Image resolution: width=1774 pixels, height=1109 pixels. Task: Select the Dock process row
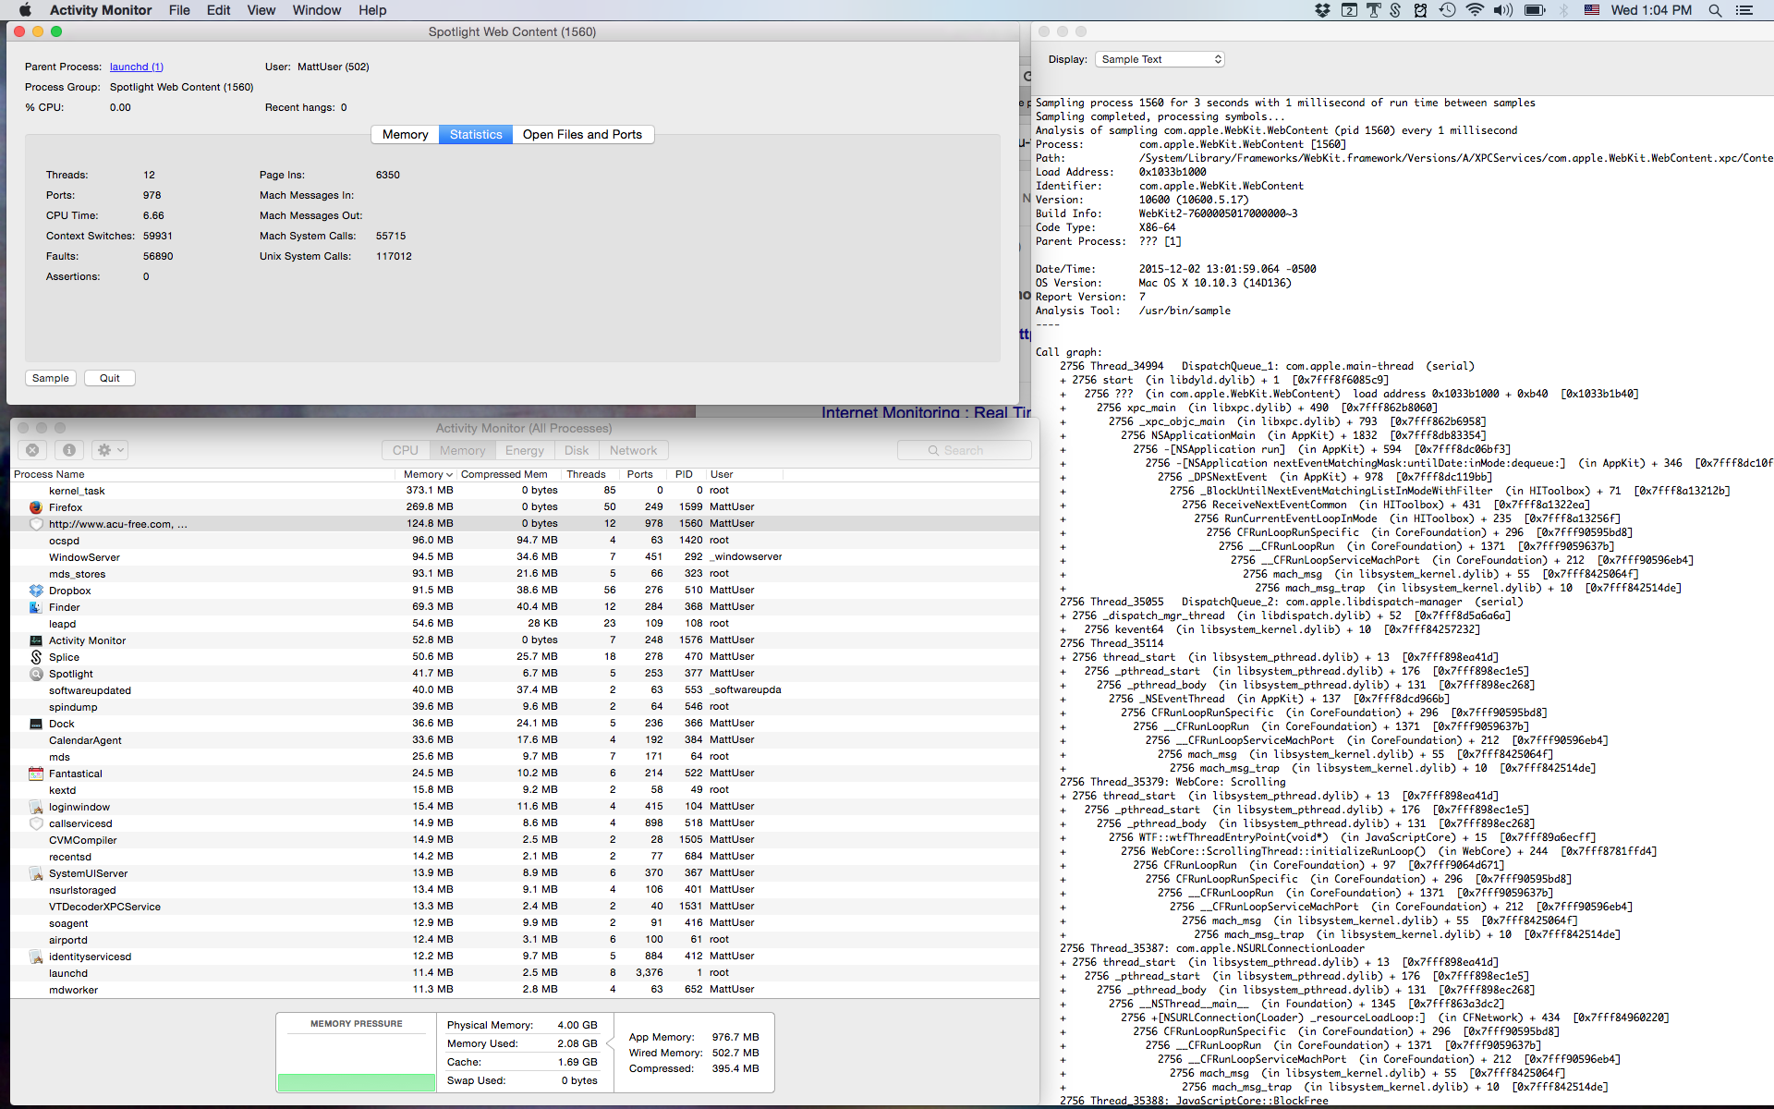[525, 724]
